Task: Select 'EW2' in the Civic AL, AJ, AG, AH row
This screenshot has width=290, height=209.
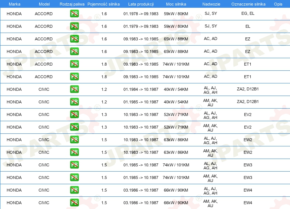Action: point(248,139)
